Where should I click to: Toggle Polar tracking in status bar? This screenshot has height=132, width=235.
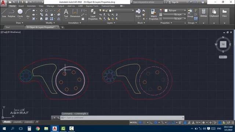click(156, 122)
